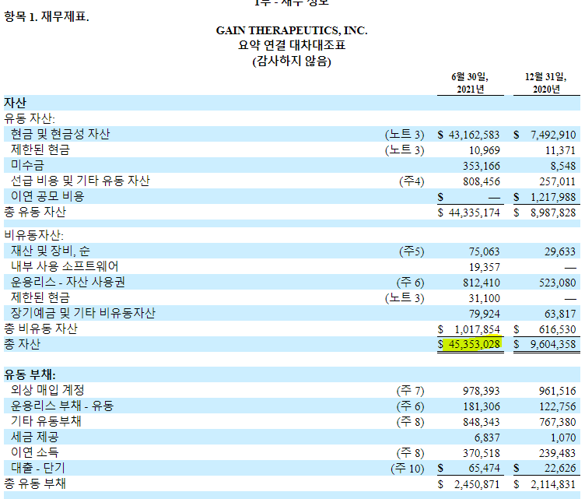Click the '(주 7)' note reference
The width and height of the screenshot is (585, 499).
click(411, 391)
